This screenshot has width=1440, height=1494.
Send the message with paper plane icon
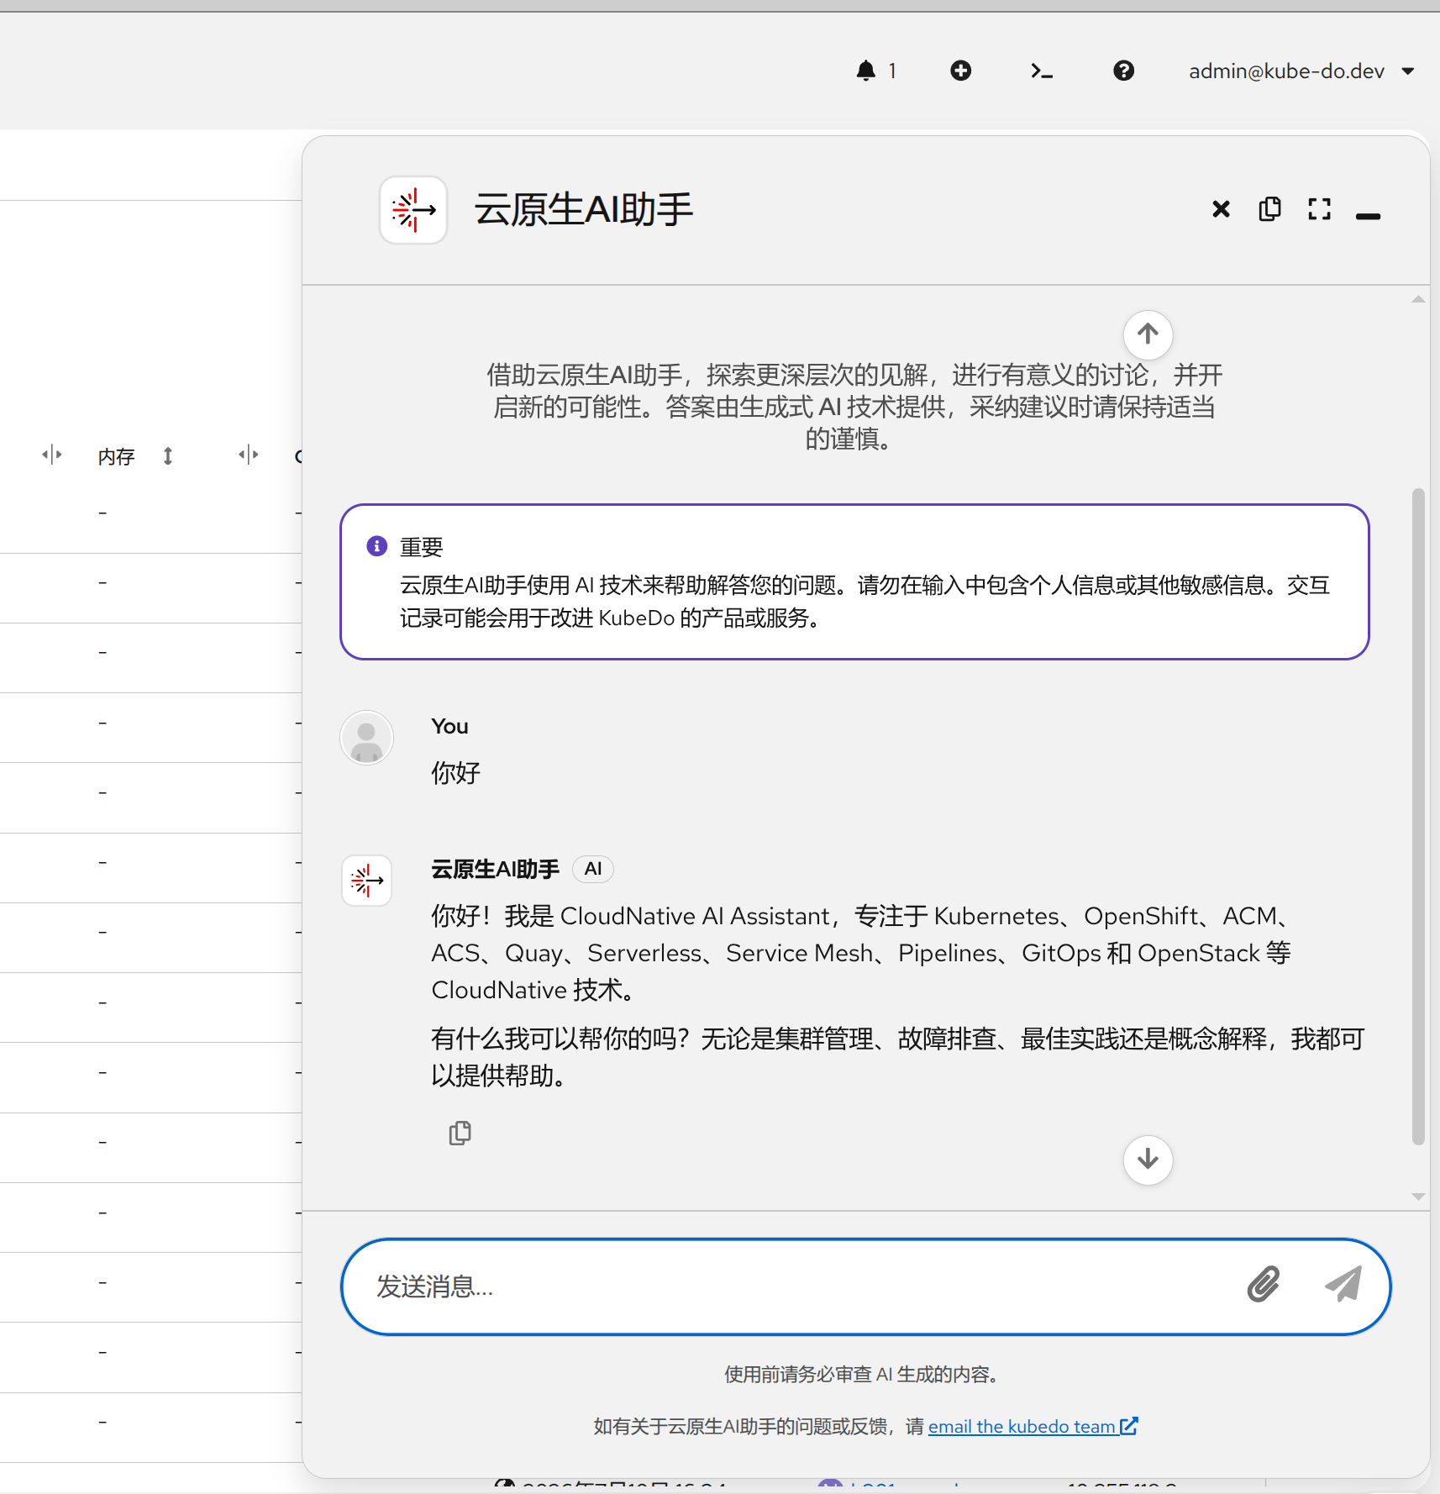tap(1343, 1285)
